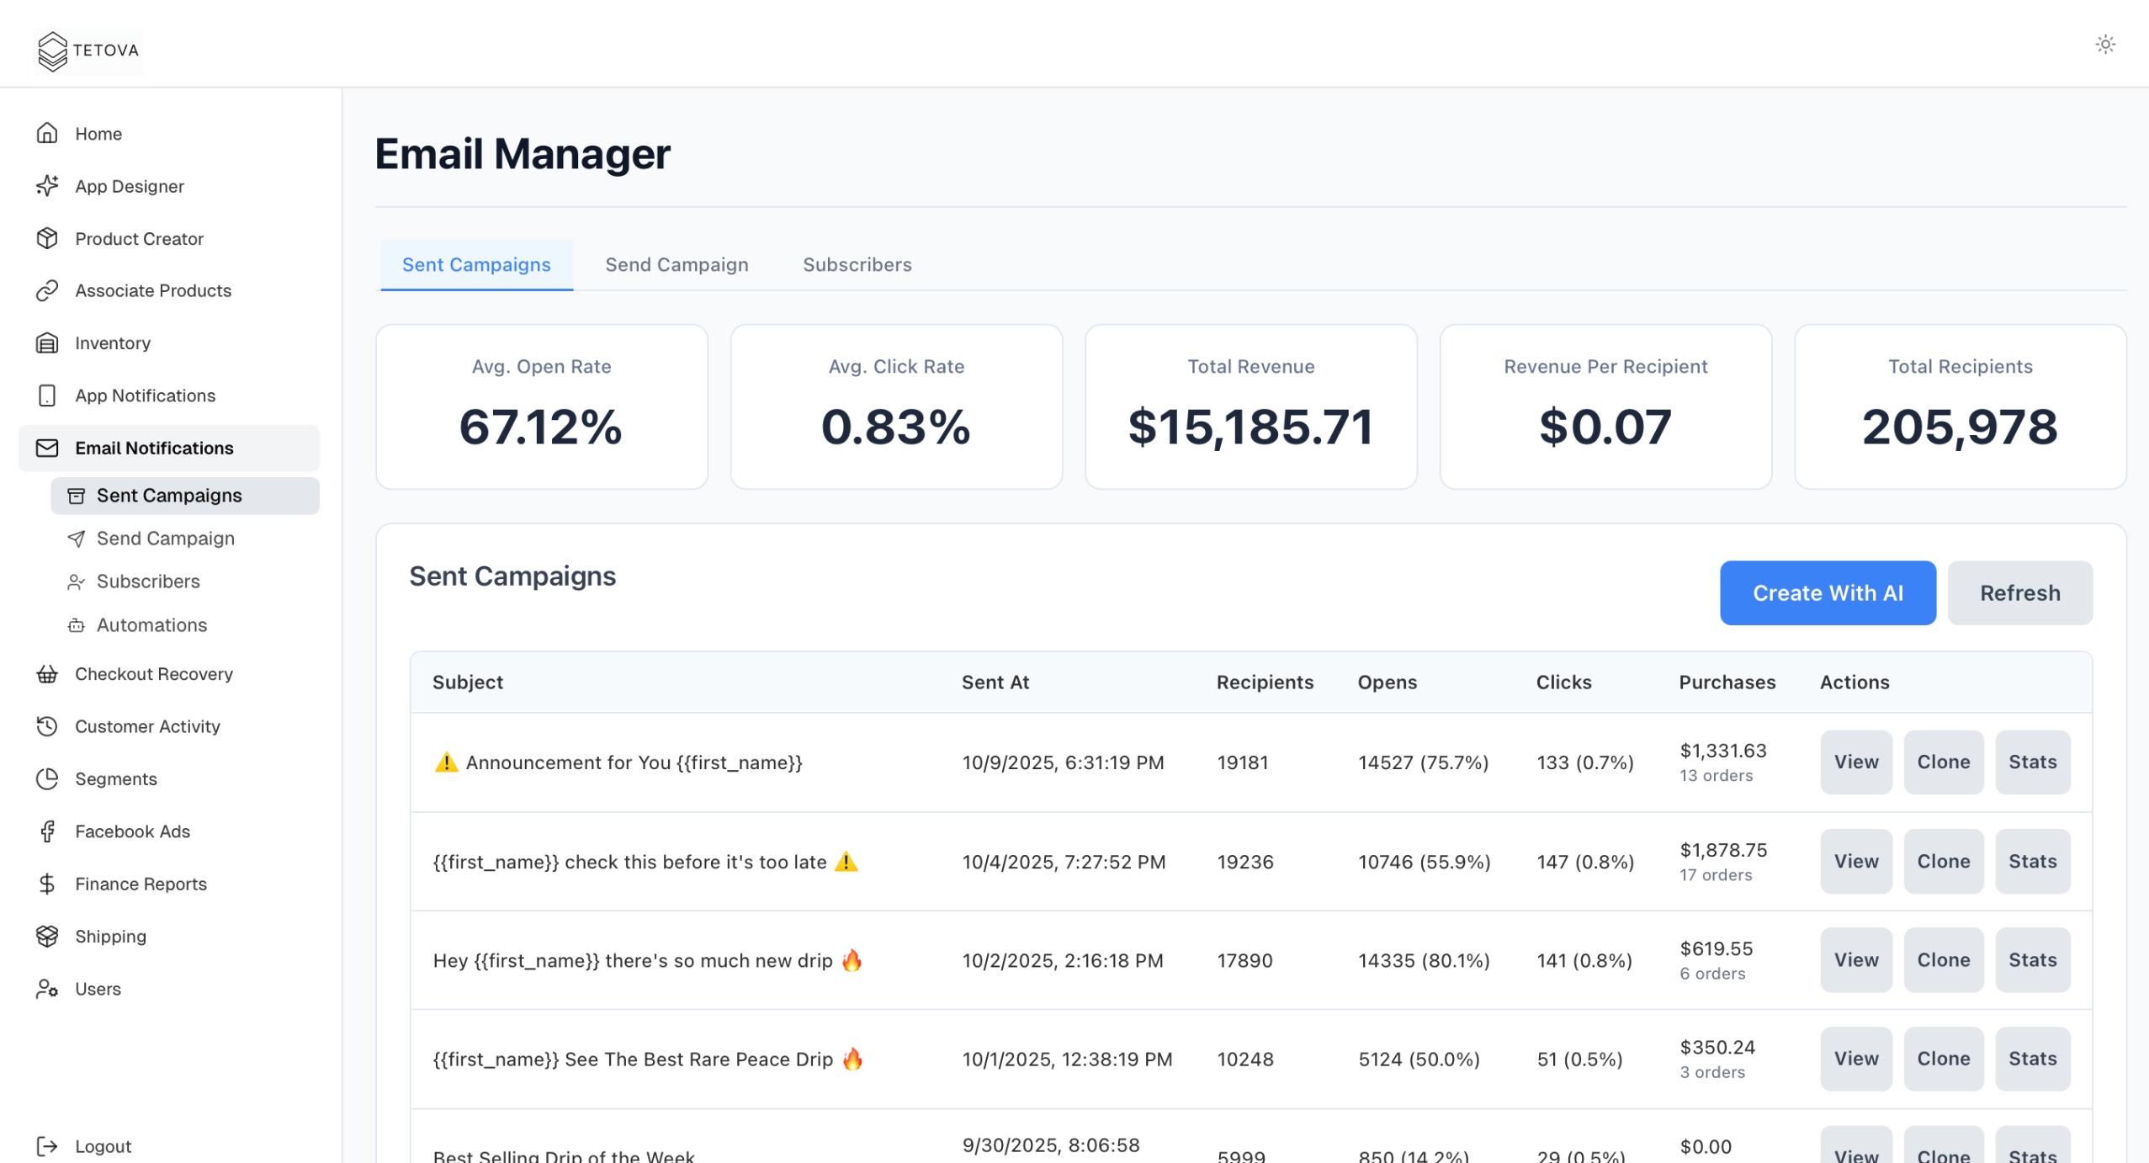Click the Create With AI button

tap(1827, 593)
